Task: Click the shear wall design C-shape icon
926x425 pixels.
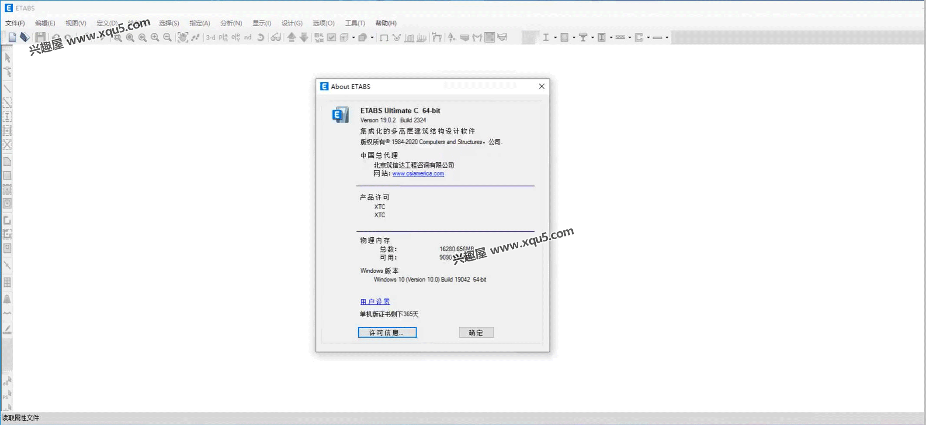Action: coord(639,38)
